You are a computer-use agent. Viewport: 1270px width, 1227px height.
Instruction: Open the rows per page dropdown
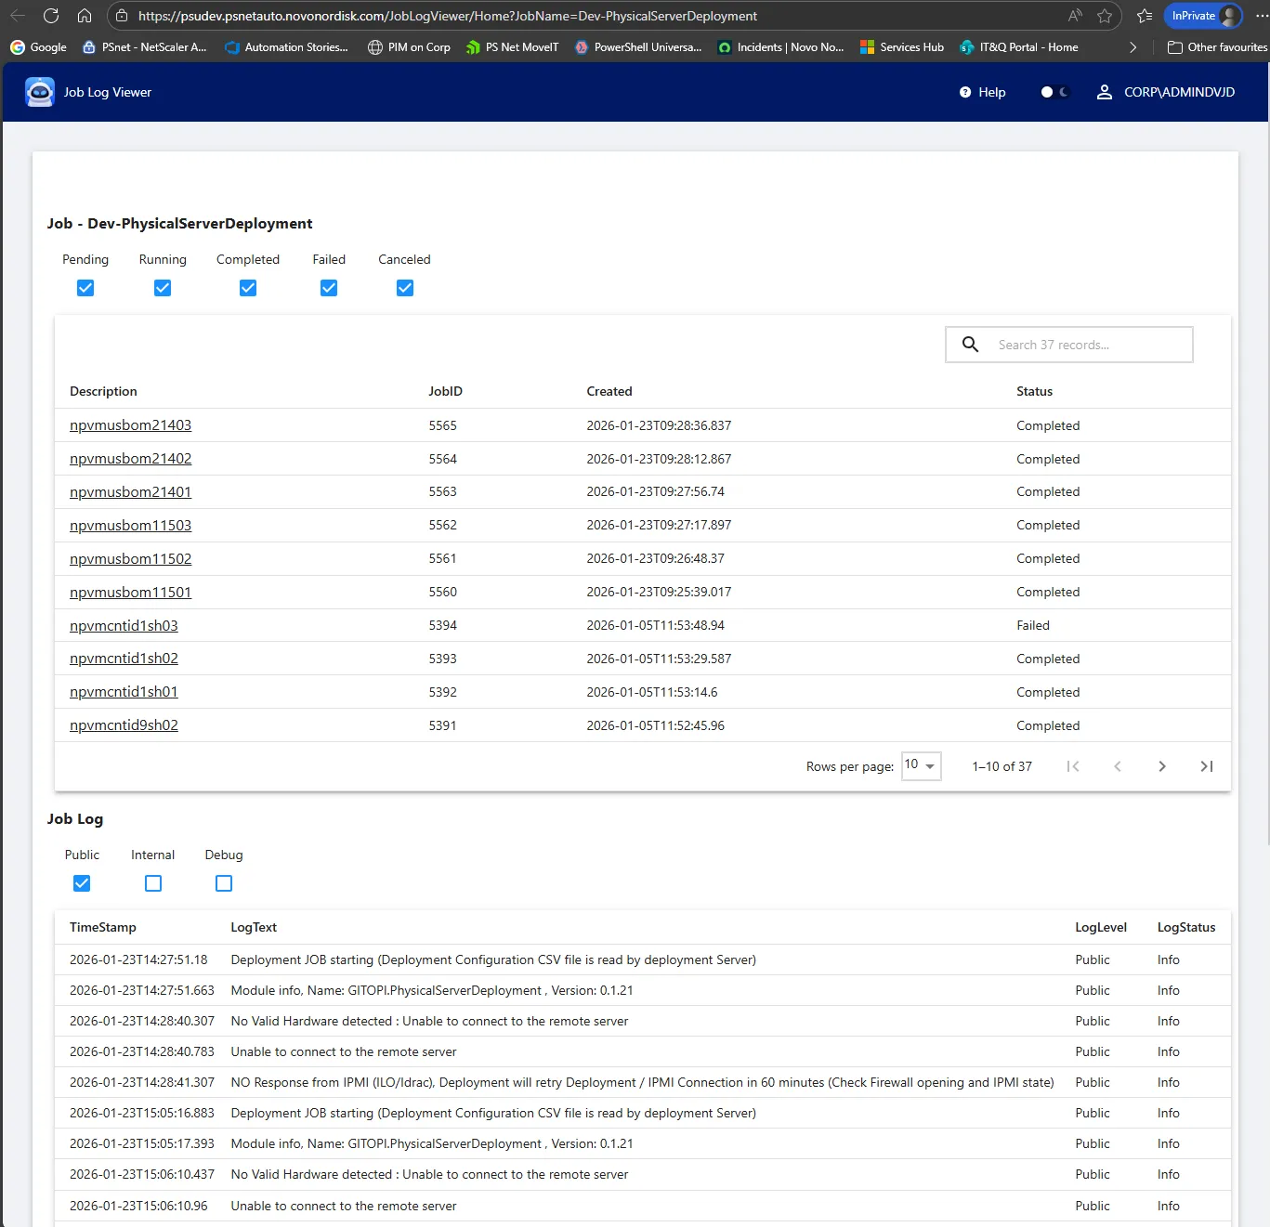(921, 765)
